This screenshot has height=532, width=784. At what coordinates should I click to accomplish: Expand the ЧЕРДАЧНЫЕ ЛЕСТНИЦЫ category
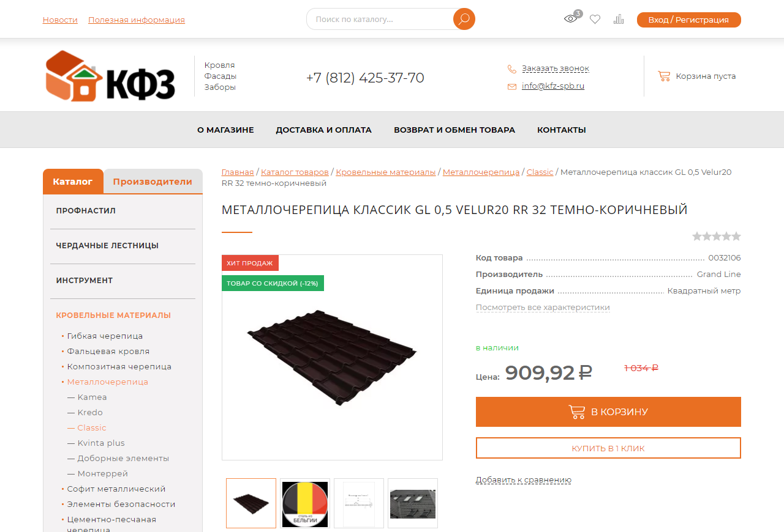click(x=107, y=245)
